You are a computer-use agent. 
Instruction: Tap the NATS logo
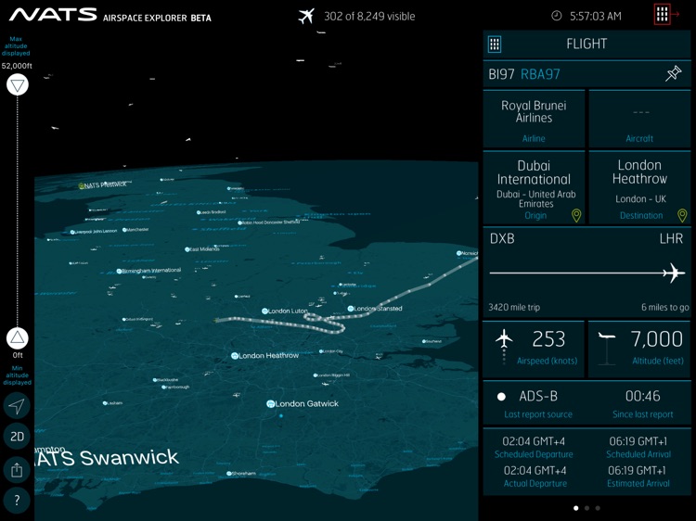(53, 15)
